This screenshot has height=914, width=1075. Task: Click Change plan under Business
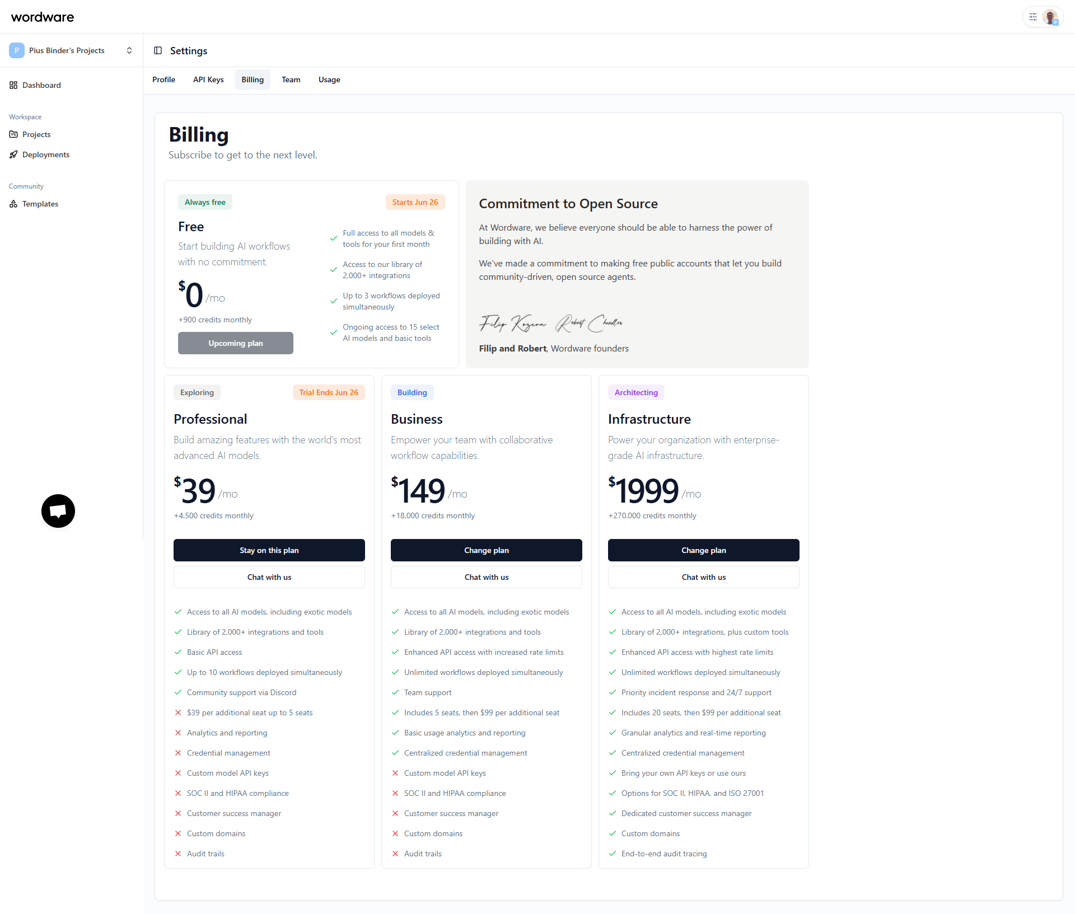click(487, 550)
